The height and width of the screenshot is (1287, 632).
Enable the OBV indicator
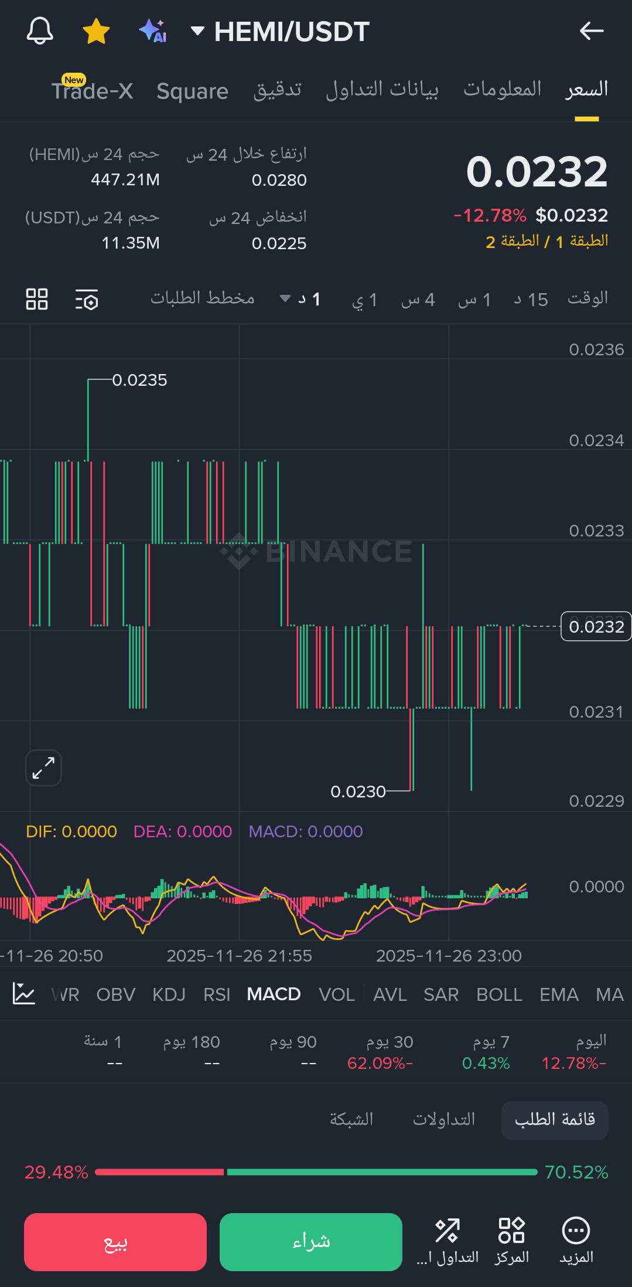[x=115, y=994]
